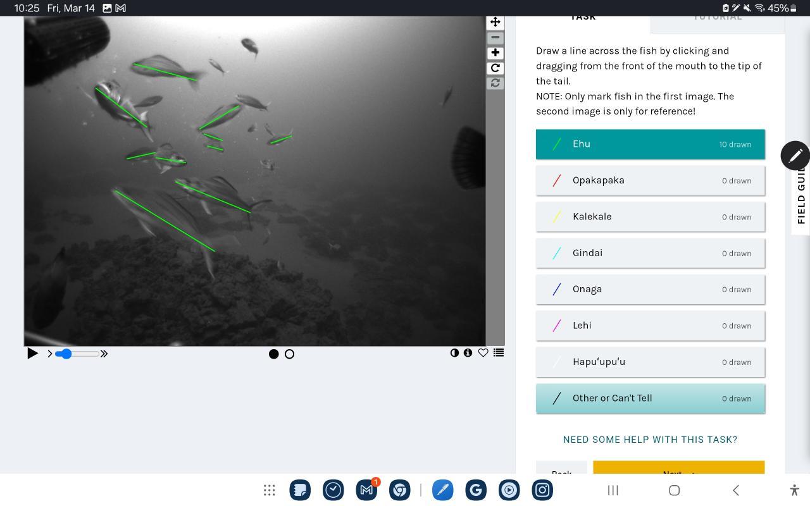The height and width of the screenshot is (506, 810).
Task: Tap the recent apps navigation button
Action: [613, 490]
